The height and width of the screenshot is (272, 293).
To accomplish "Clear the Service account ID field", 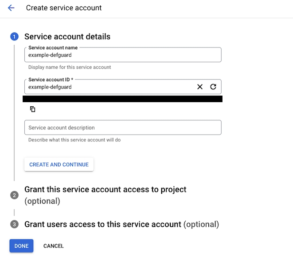I will click(x=200, y=87).
